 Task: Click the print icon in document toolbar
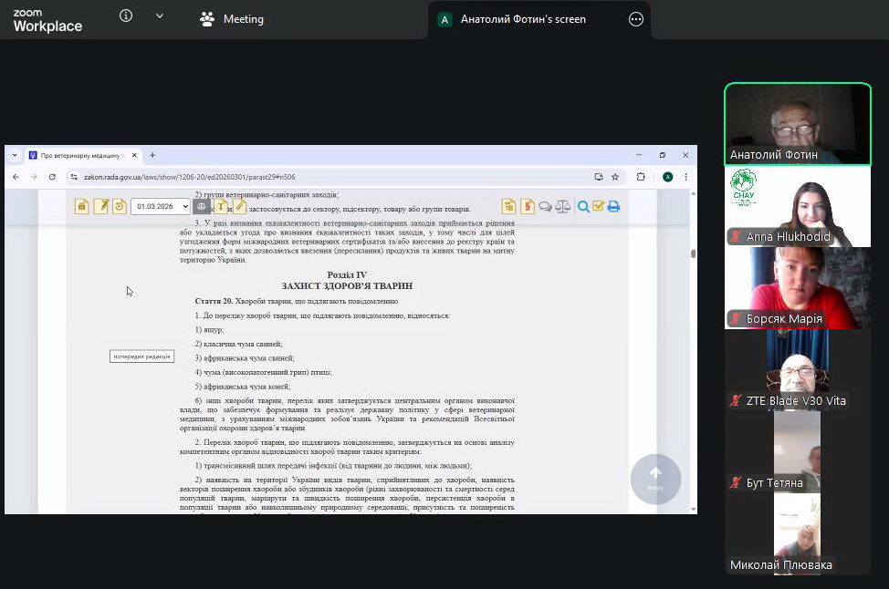(x=613, y=207)
